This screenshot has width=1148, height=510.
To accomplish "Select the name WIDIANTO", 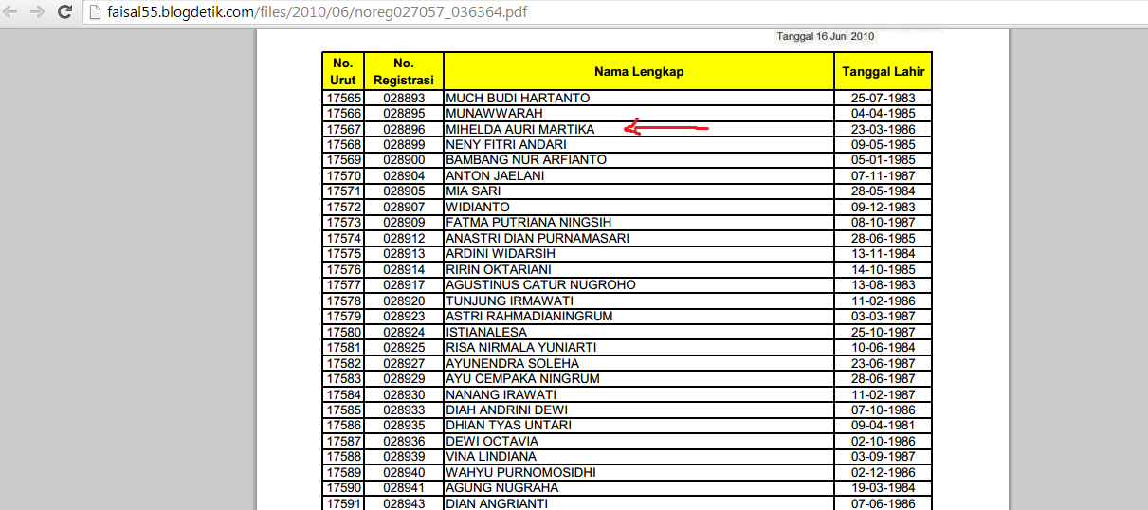I will click(478, 207).
